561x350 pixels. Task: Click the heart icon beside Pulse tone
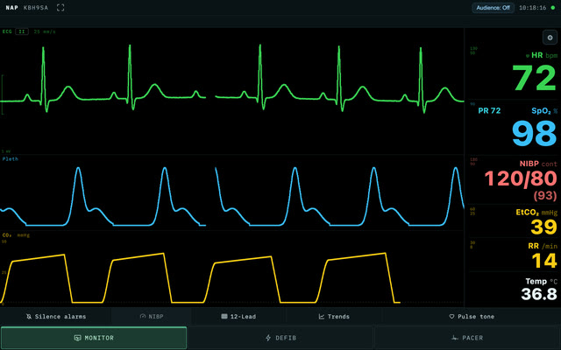tap(451, 317)
